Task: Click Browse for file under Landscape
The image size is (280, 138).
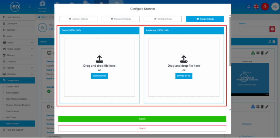Action: (184, 76)
